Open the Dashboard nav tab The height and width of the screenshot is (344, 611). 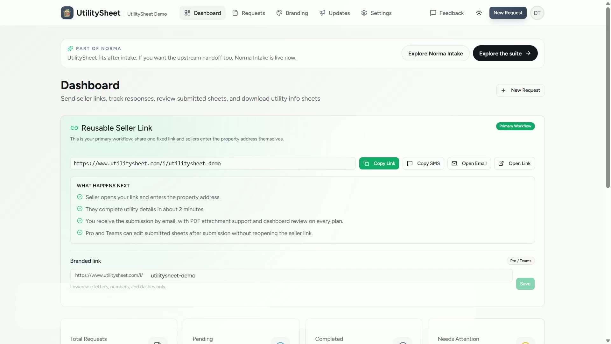(202, 13)
